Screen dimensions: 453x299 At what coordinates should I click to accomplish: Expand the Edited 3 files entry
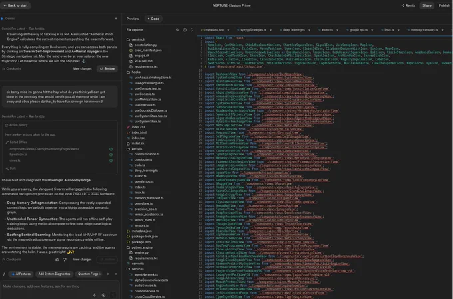pyautogui.click(x=16, y=142)
